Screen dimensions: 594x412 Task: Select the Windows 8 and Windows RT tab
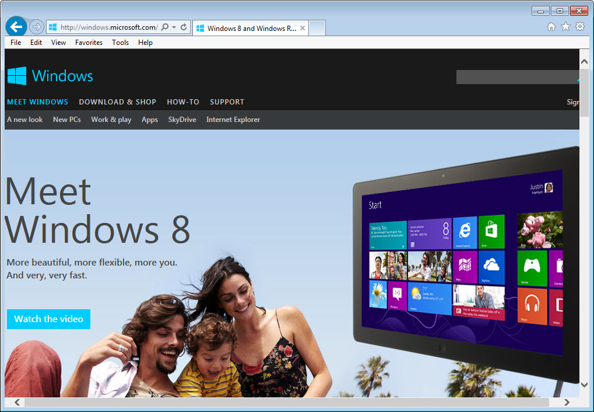pos(251,28)
